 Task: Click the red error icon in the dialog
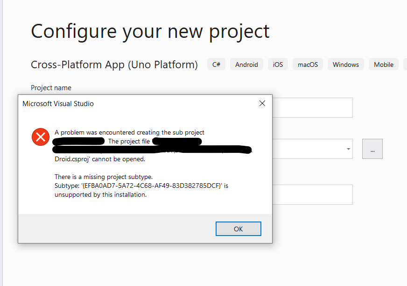[40, 137]
